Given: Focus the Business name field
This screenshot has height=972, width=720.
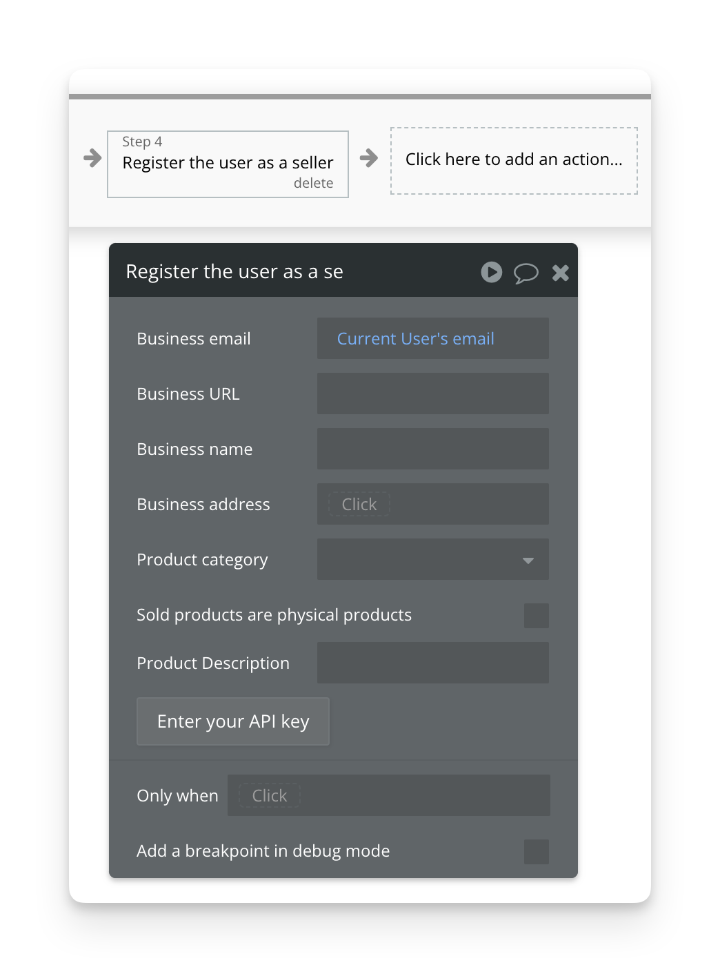Looking at the screenshot, I should (x=433, y=449).
